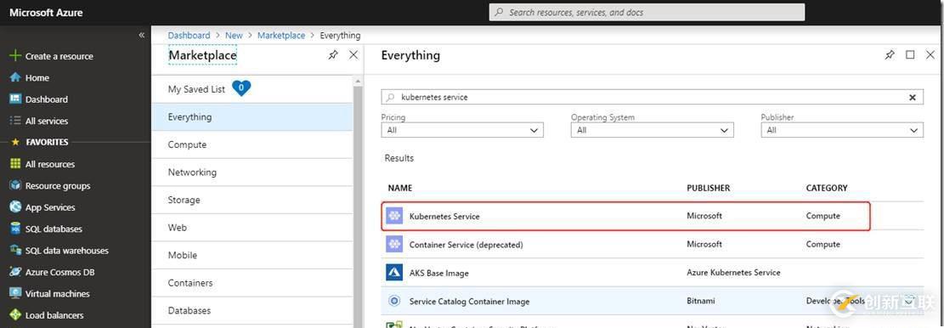944x328 pixels.
Task: Open Virtual machines in sidebar
Action: (x=57, y=294)
